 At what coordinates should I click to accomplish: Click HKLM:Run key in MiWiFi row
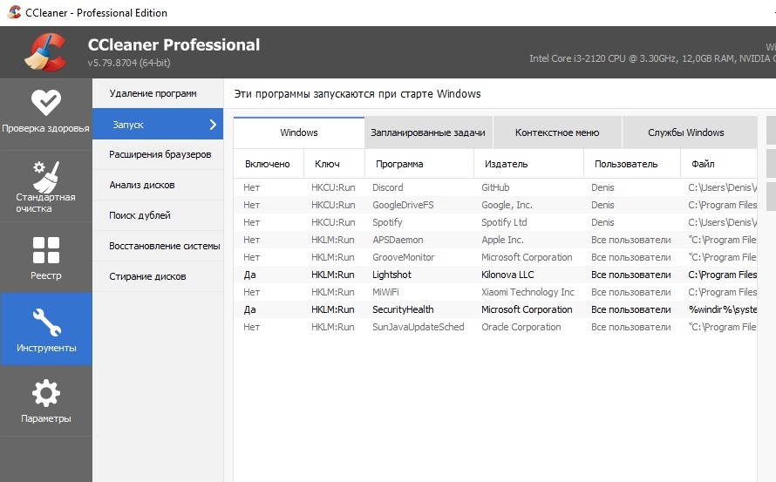click(332, 292)
